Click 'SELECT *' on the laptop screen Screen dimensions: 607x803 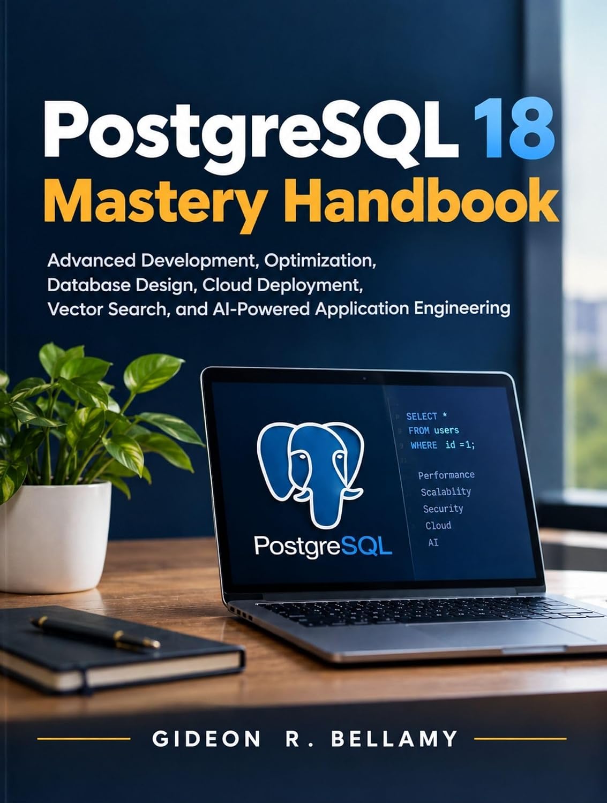(426, 416)
